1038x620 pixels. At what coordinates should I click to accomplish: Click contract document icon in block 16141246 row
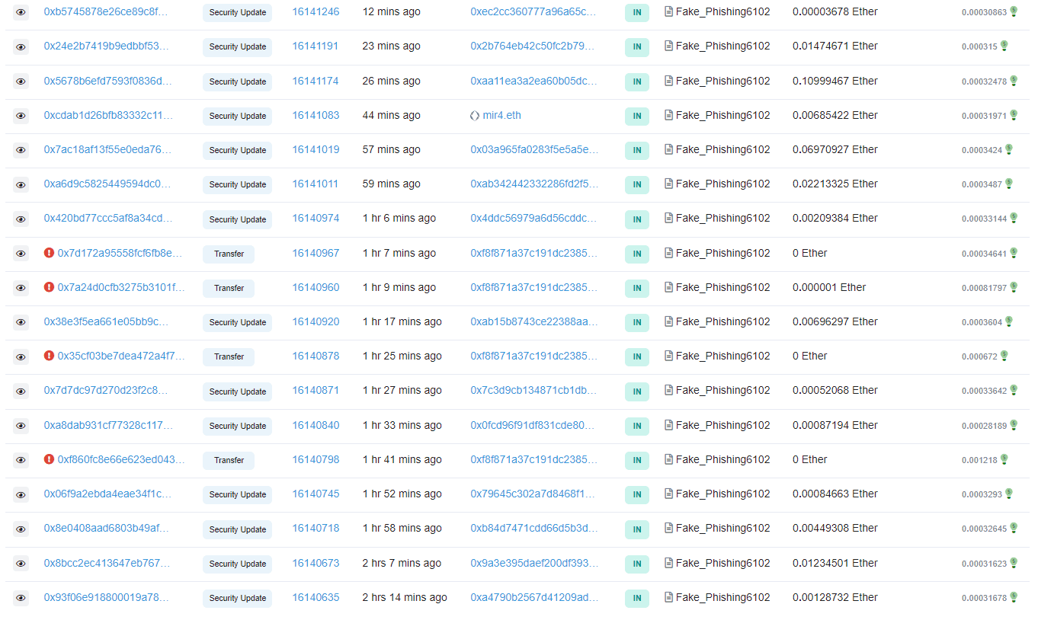(x=668, y=11)
